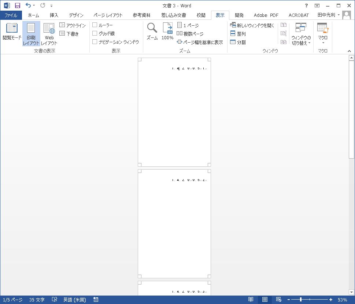Set zoom to 100% with ribbon button
The width and height of the screenshot is (355, 304).
tap(167, 31)
